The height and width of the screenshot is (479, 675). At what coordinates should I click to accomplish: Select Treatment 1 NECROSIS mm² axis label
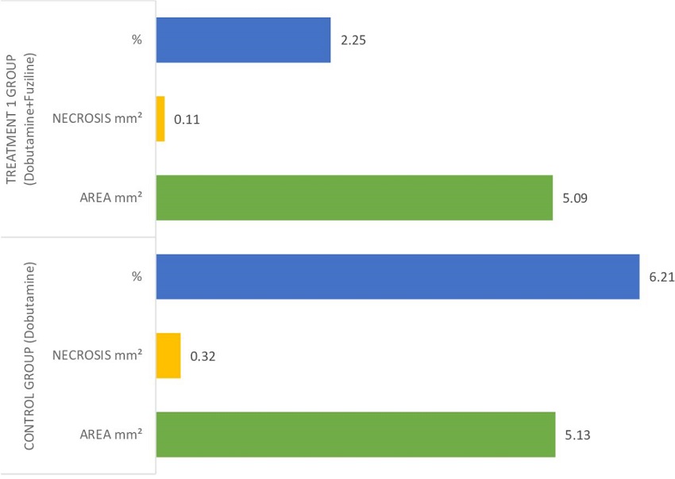coord(97,119)
